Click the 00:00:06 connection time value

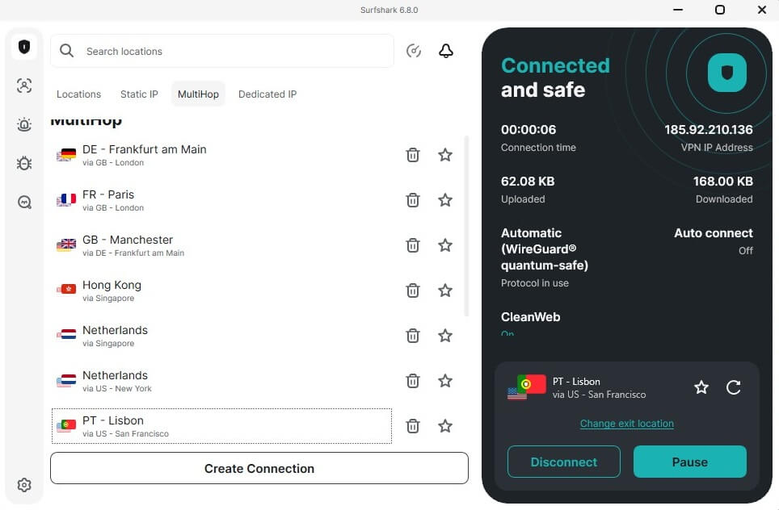(528, 129)
